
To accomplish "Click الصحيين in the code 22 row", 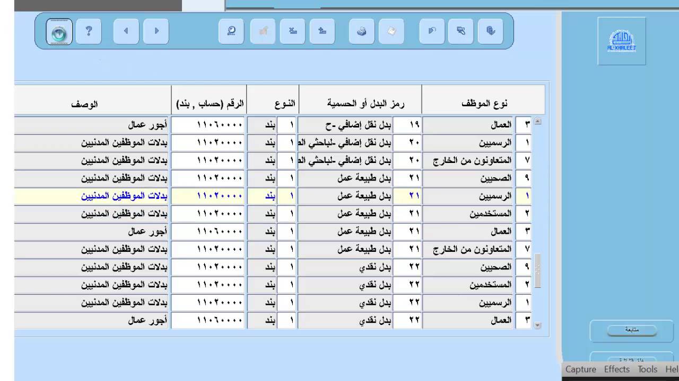I will pos(468,267).
